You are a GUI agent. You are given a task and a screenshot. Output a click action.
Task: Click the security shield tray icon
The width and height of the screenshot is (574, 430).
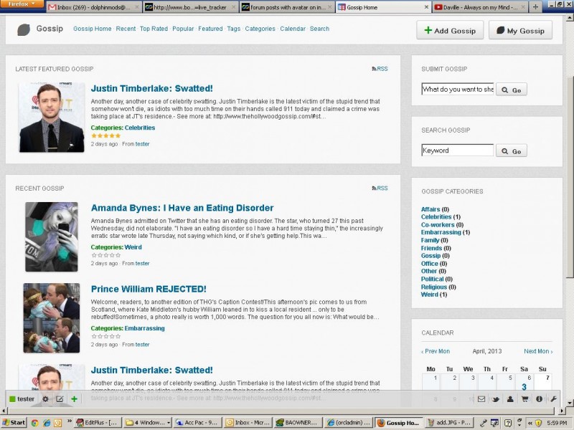[x=538, y=423]
